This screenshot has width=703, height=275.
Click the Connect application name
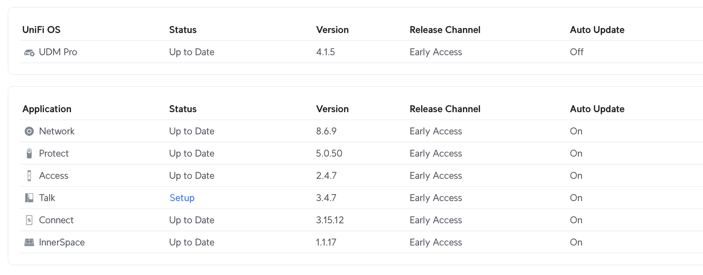(x=56, y=220)
